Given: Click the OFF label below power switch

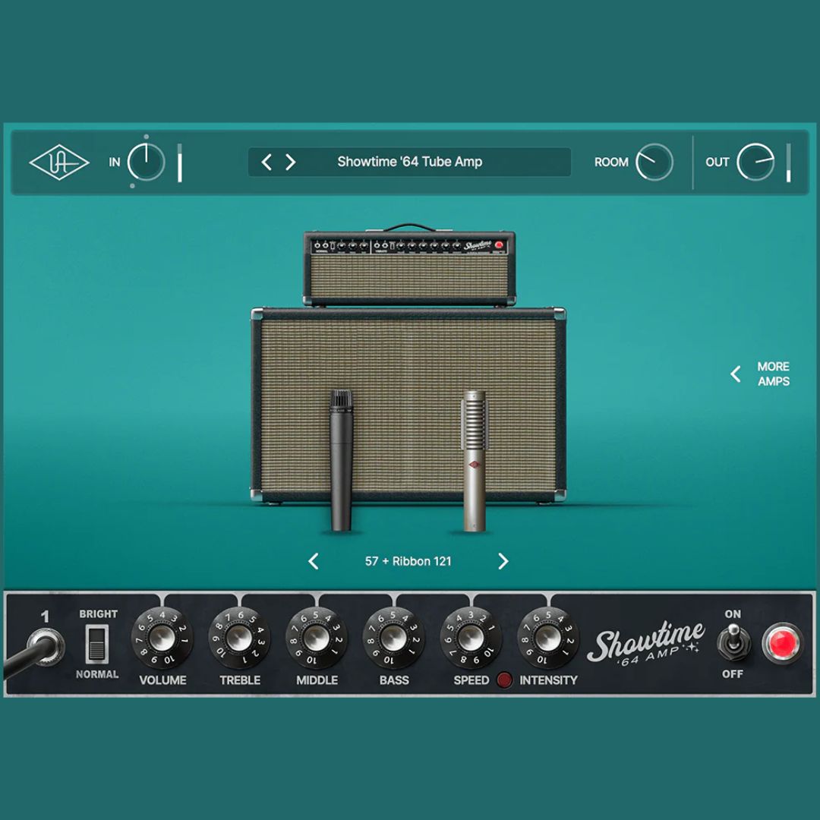Looking at the screenshot, I should [x=732, y=674].
